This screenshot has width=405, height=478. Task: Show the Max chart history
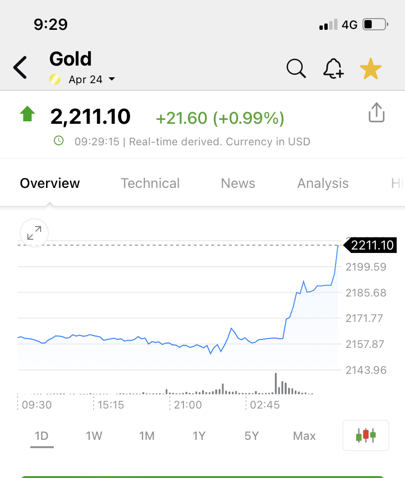304,436
